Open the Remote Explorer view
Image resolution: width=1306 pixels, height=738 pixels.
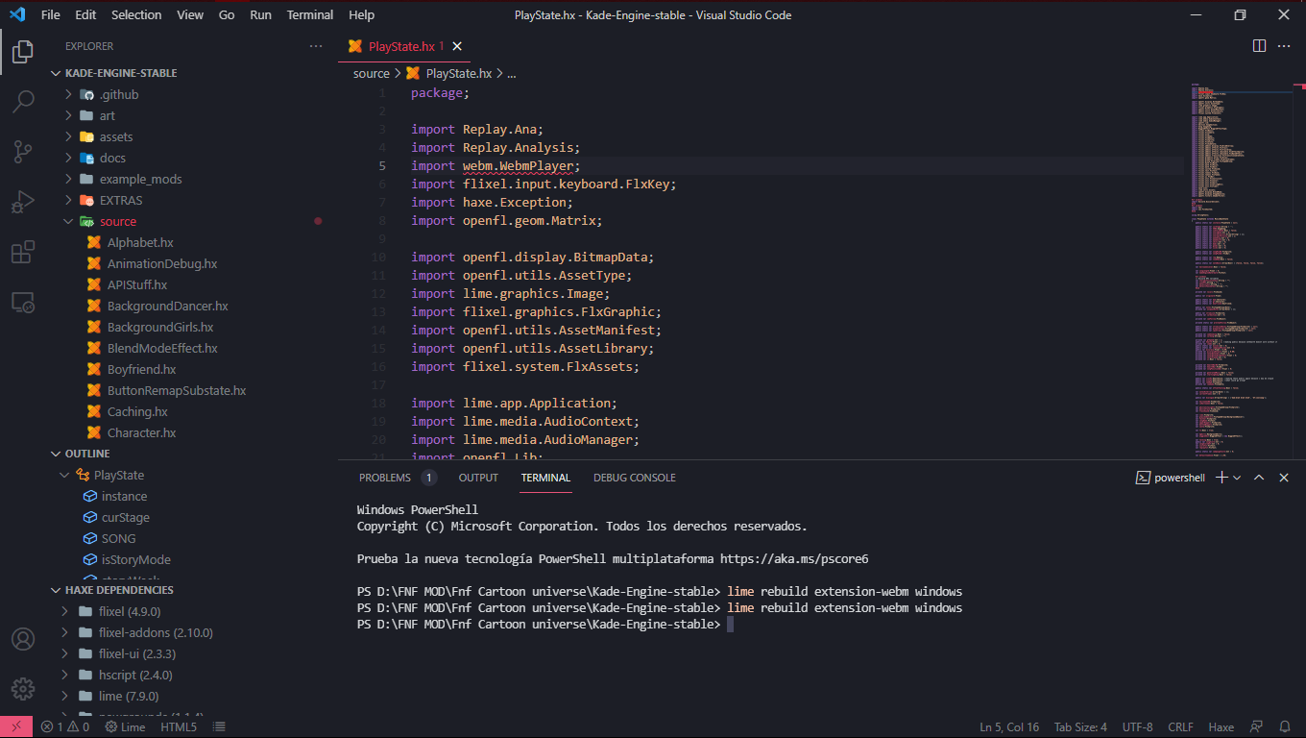23,303
